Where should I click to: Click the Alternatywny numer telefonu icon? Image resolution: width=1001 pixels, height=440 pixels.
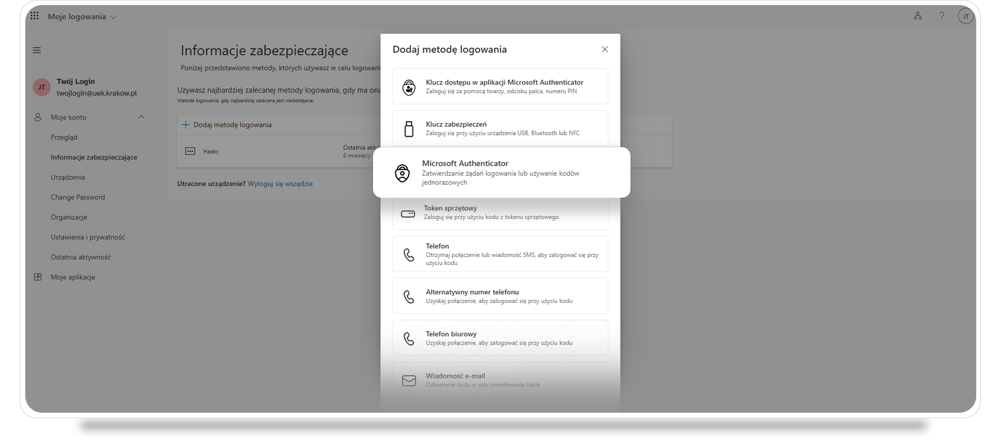[x=409, y=296]
